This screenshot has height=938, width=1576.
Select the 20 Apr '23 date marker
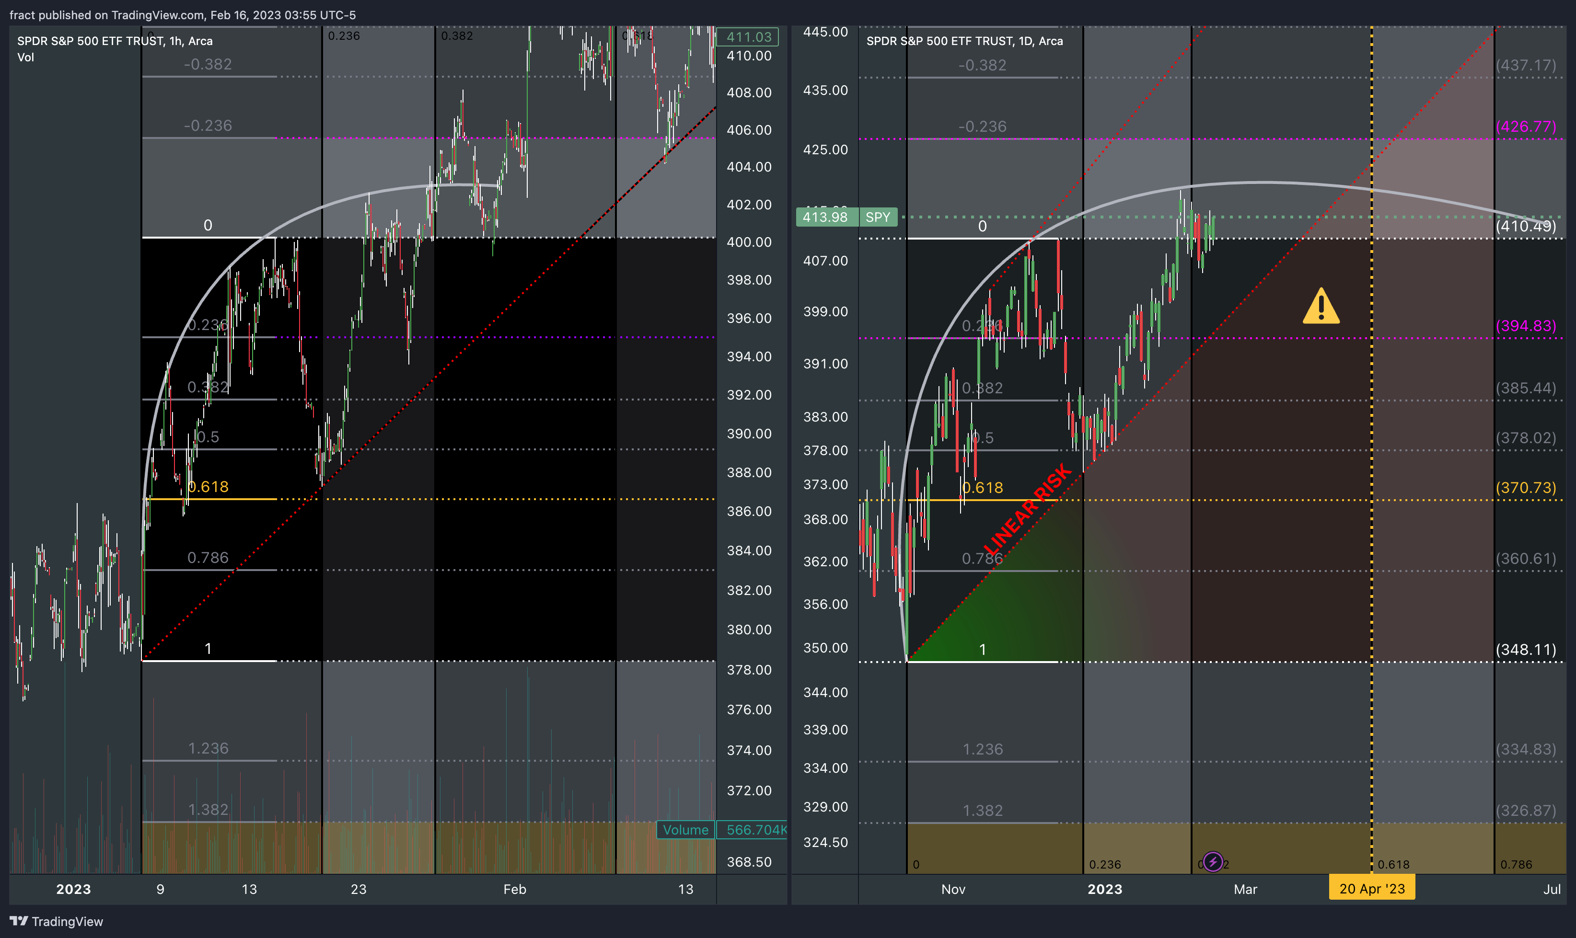click(x=1372, y=888)
